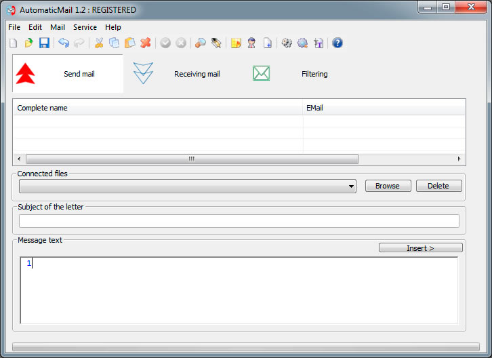
Task: Click the Insert > button
Action: coord(420,248)
